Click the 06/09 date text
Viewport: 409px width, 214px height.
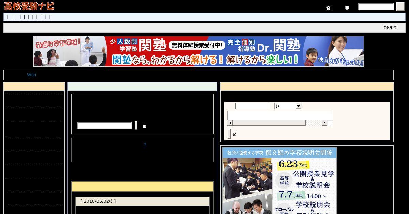390,28
